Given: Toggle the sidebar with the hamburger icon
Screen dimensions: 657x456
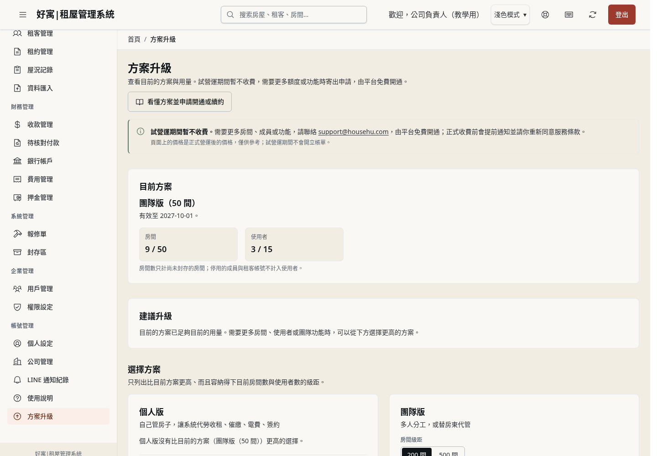Looking at the screenshot, I should click(x=23, y=15).
